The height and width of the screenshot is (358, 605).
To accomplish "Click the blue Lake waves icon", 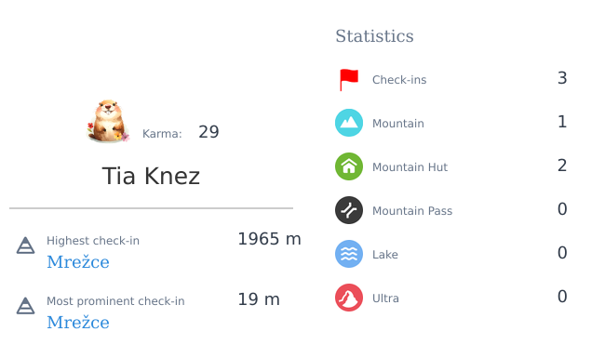I will coord(349,254).
